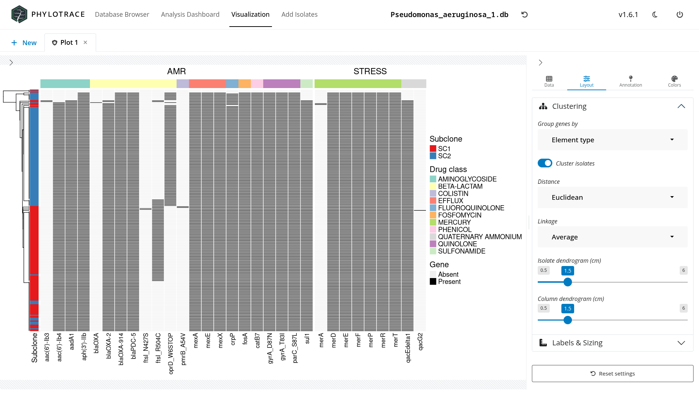Screen dimensions: 699x393
Task: Open the Data settings tab
Action: click(x=549, y=81)
